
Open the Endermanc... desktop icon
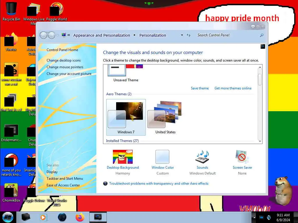point(11,133)
